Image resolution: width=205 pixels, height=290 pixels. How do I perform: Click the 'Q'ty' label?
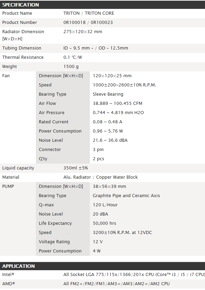coord(43,159)
